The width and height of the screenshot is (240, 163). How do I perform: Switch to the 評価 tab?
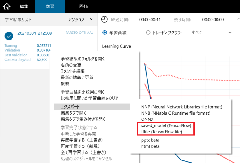83,7
